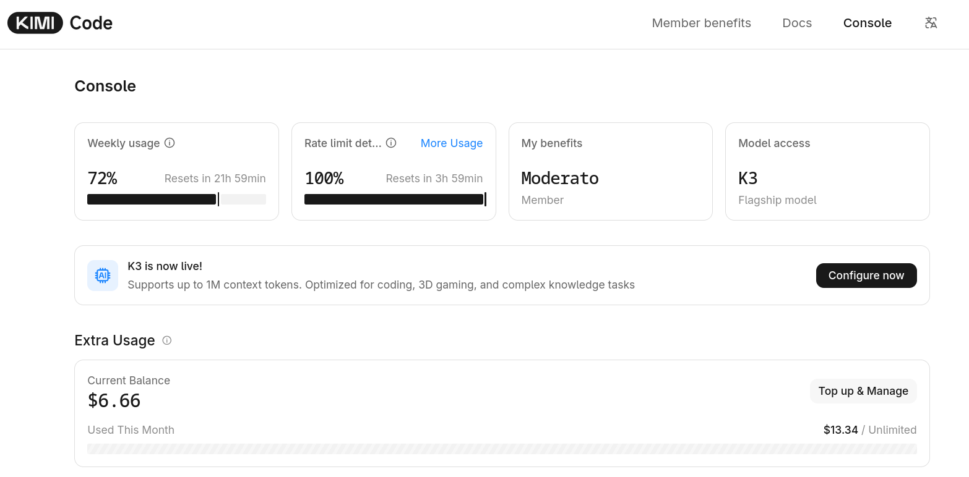Click the Rate limit details info icon
Viewport: 969px width, 477px height.
[391, 143]
